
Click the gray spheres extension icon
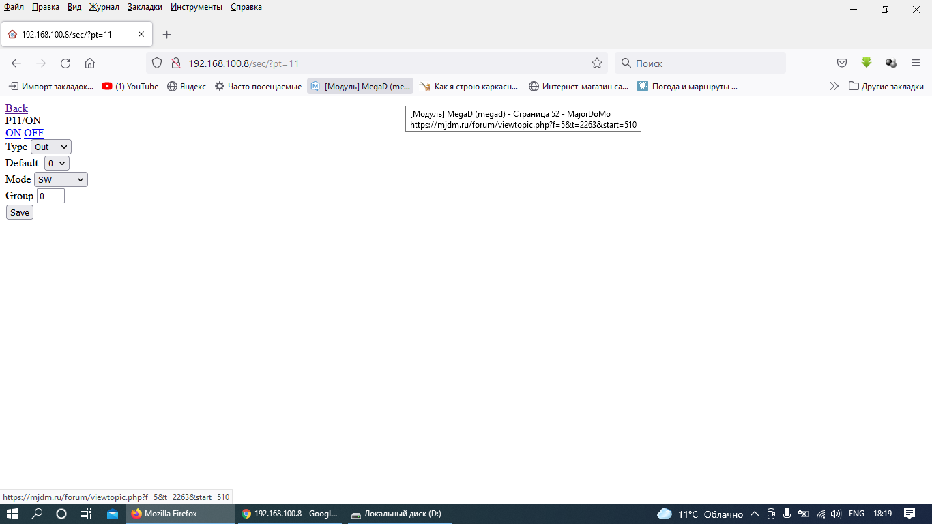pos(891,63)
